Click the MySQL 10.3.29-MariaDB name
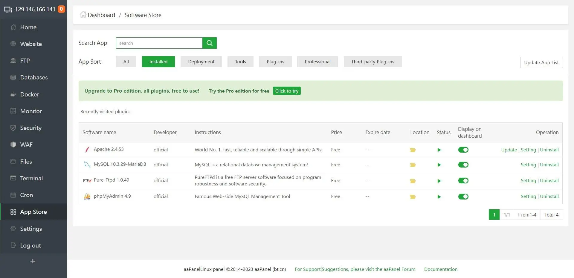The height and width of the screenshot is (278, 574). (x=120, y=164)
